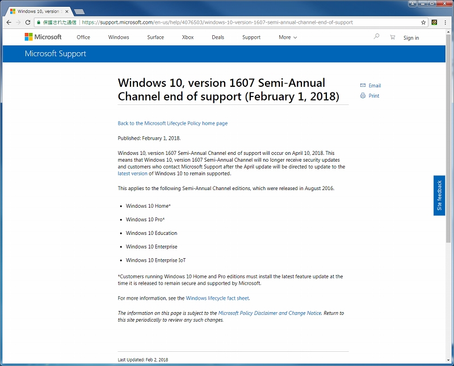Click the Email envelope icon
This screenshot has width=454, height=366.
point(363,85)
